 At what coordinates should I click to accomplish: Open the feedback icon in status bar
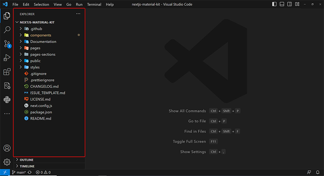click(309, 172)
